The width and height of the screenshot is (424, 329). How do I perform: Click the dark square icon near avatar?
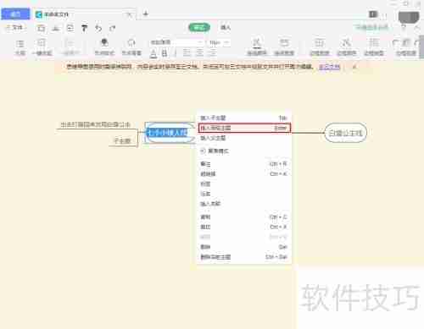pos(373,14)
